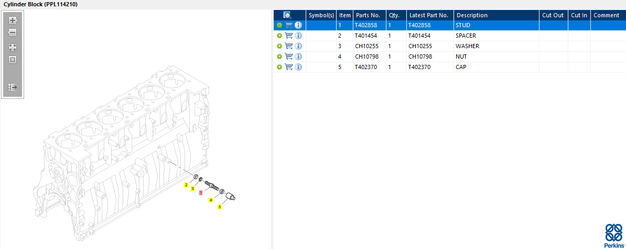Viewport: 626px width, 249px height.
Task: Click the list export arrow icon
Action: point(13,87)
